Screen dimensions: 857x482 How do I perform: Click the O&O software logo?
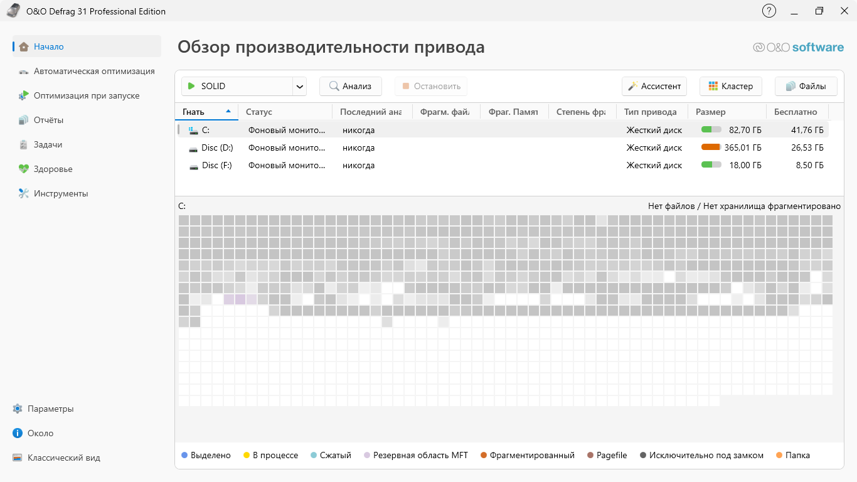798,47
